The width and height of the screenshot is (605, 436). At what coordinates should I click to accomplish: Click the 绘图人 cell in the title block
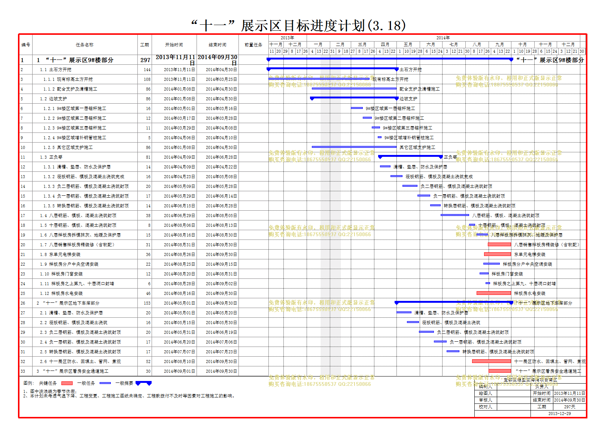[486, 393]
